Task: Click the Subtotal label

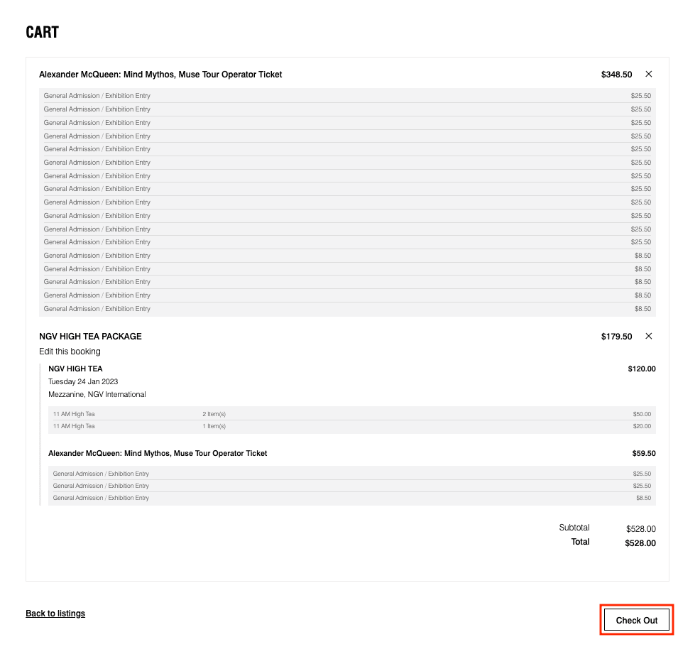Action: [x=574, y=528]
